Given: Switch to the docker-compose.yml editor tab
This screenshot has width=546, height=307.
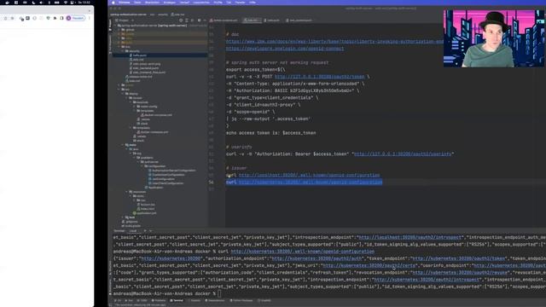Looking at the screenshot, I should [224, 20].
